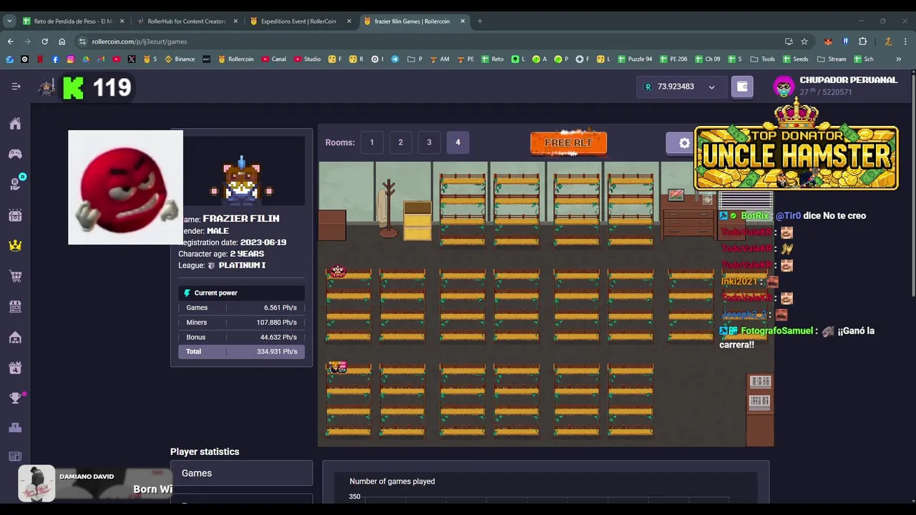Close the frazier filin Games tab
Viewport: 916px width, 515px height.
(x=462, y=21)
